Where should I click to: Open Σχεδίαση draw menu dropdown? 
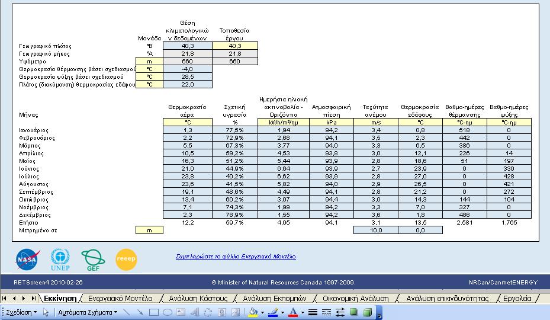click(x=22, y=312)
